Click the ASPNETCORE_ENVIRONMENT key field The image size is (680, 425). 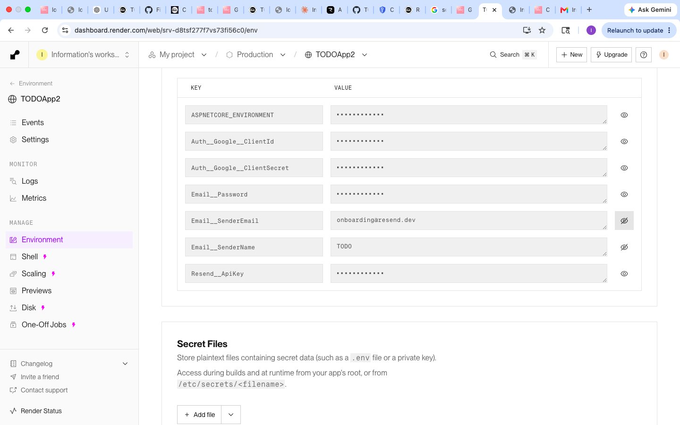[x=254, y=115]
